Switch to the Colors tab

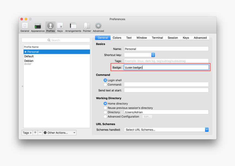click(x=117, y=38)
